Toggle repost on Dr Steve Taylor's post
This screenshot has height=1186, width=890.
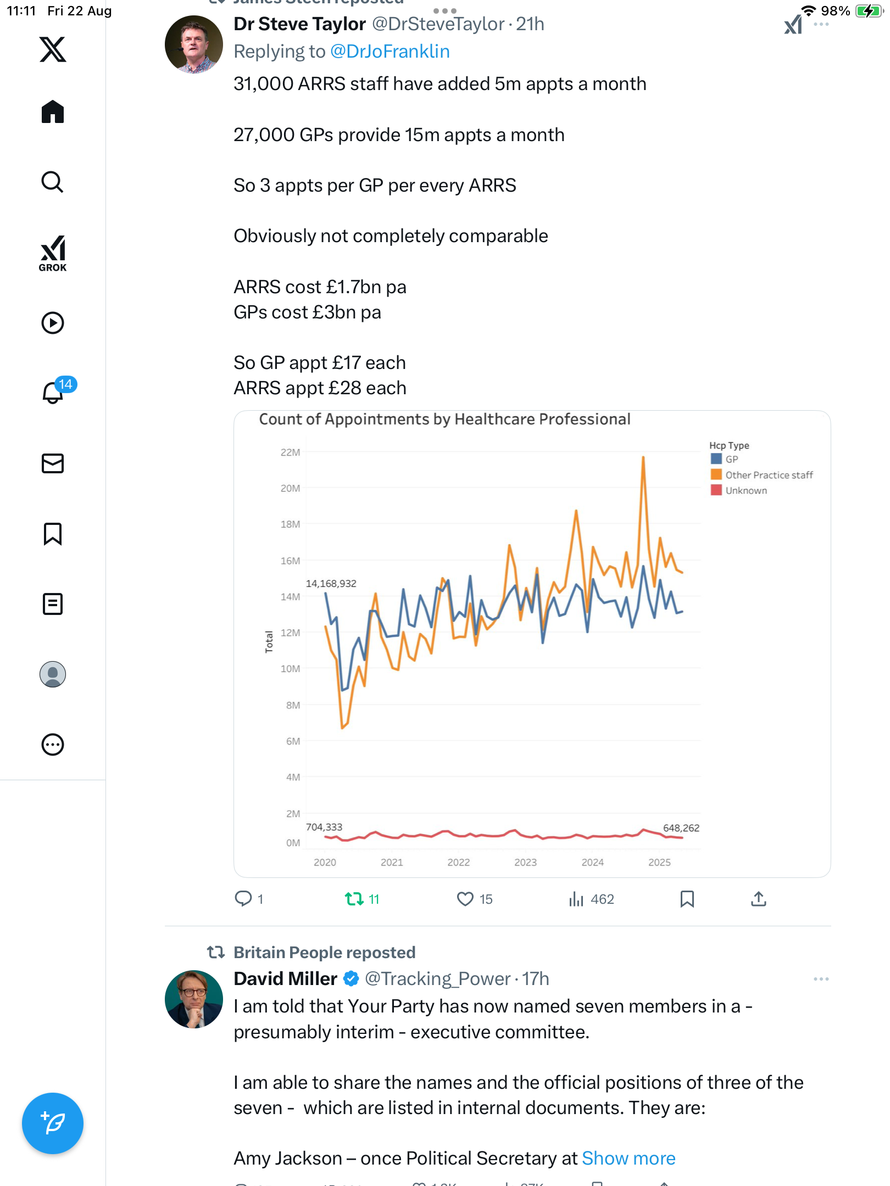pyautogui.click(x=354, y=899)
